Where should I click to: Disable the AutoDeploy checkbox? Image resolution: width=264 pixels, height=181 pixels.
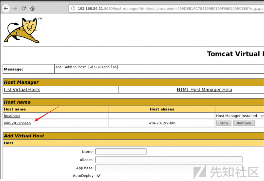pyautogui.click(x=98, y=176)
